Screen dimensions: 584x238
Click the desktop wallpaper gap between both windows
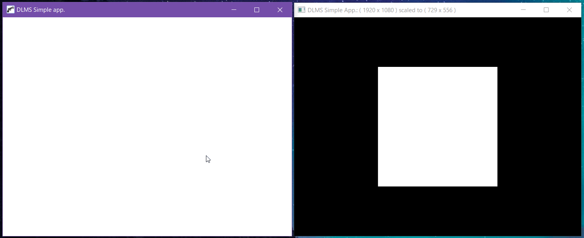pos(293,118)
